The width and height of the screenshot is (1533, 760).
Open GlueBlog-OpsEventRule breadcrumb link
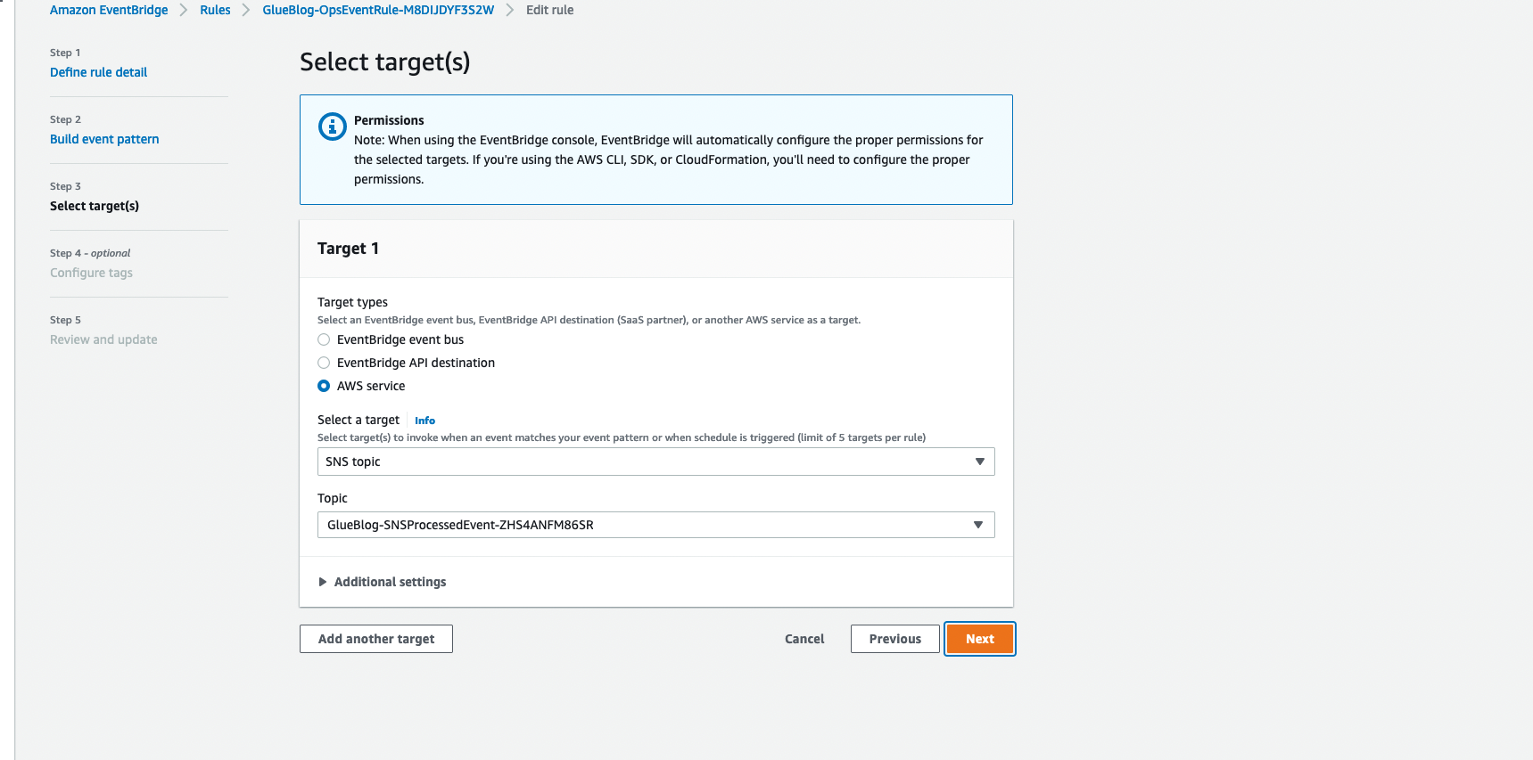click(378, 10)
